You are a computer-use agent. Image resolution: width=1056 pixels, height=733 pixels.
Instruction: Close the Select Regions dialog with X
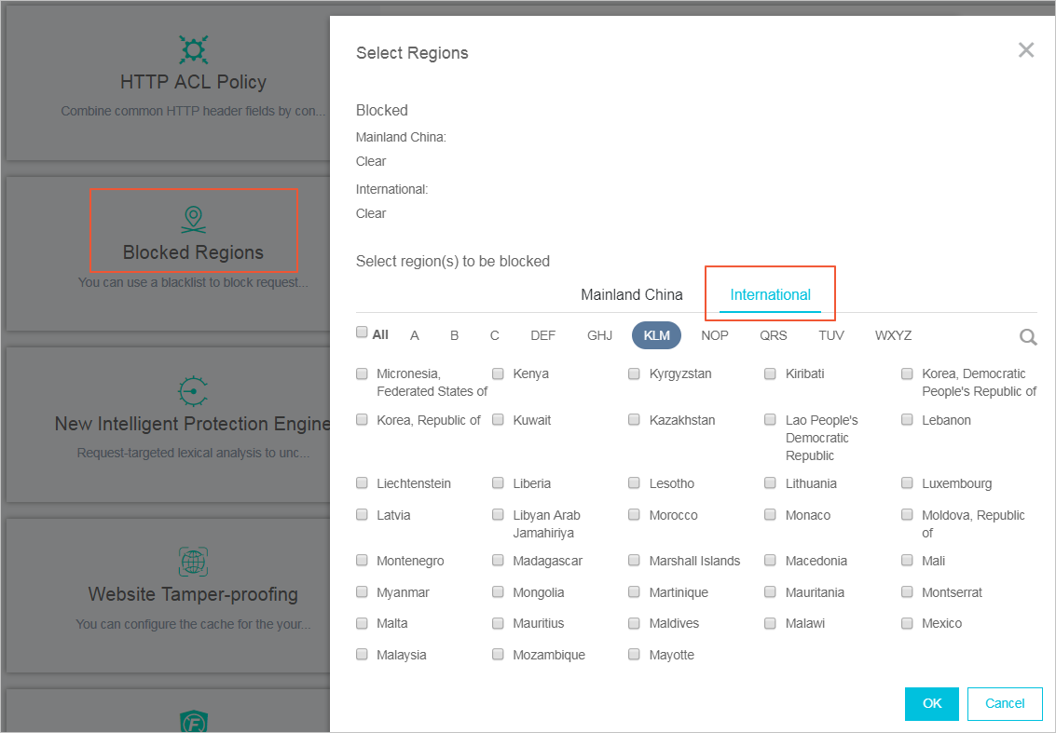1026,50
